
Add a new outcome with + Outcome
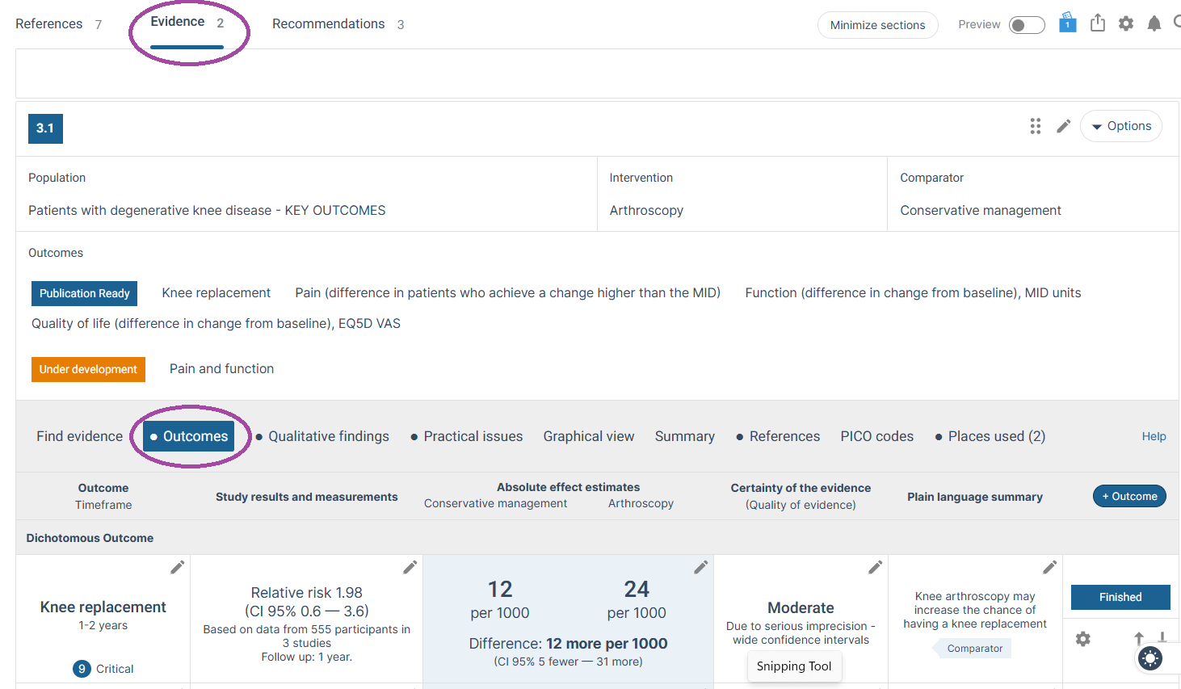(1129, 496)
